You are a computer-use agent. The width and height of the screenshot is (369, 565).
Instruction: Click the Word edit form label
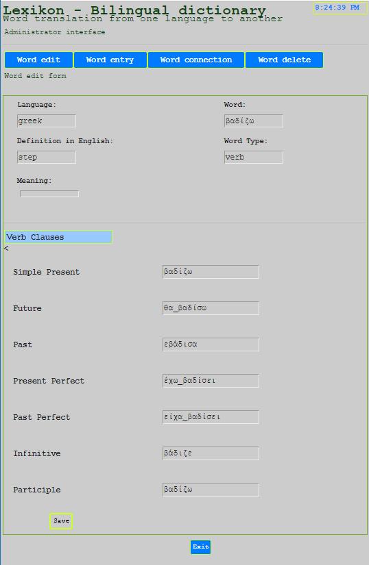(x=36, y=76)
